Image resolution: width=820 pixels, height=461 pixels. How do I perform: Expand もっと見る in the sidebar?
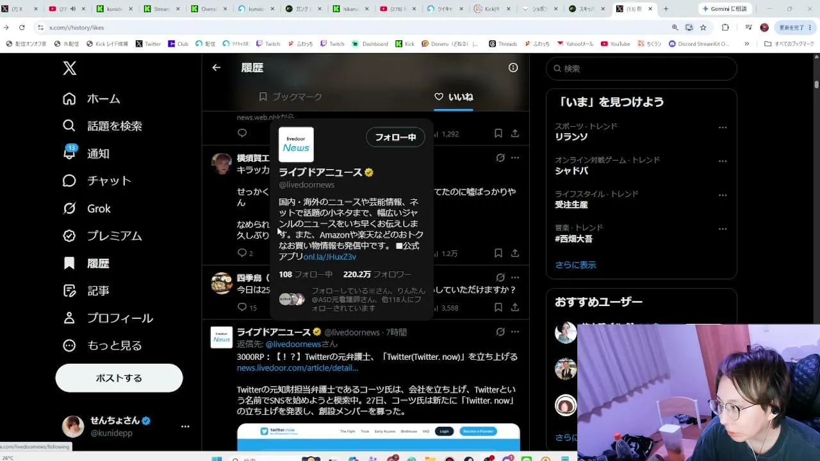pyautogui.click(x=102, y=346)
